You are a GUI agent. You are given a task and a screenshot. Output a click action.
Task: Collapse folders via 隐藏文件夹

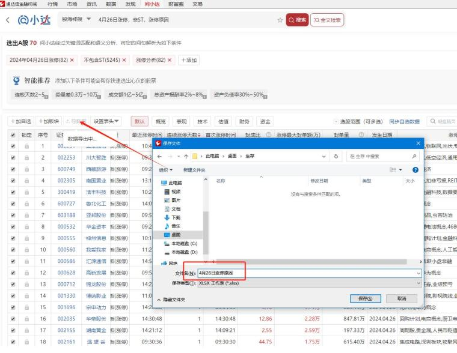pyautogui.click(x=171, y=300)
